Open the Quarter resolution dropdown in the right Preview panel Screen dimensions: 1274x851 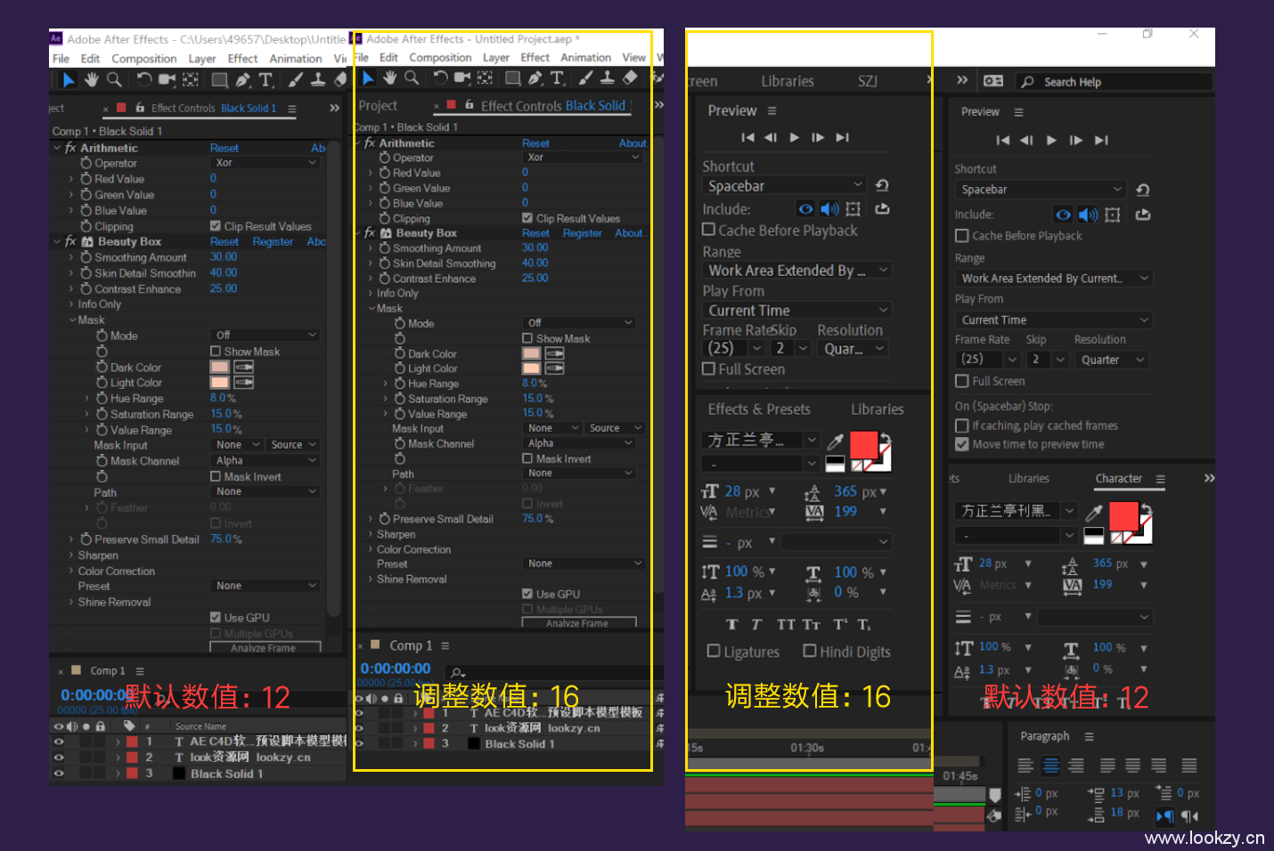click(x=1111, y=360)
